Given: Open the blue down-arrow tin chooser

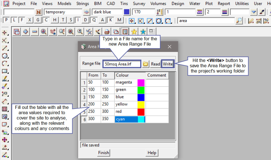Looking at the screenshot, I should coord(254,12).
